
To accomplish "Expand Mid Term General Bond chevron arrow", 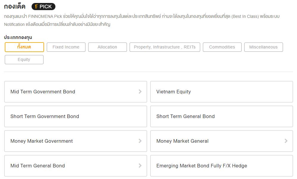I will [140, 166].
